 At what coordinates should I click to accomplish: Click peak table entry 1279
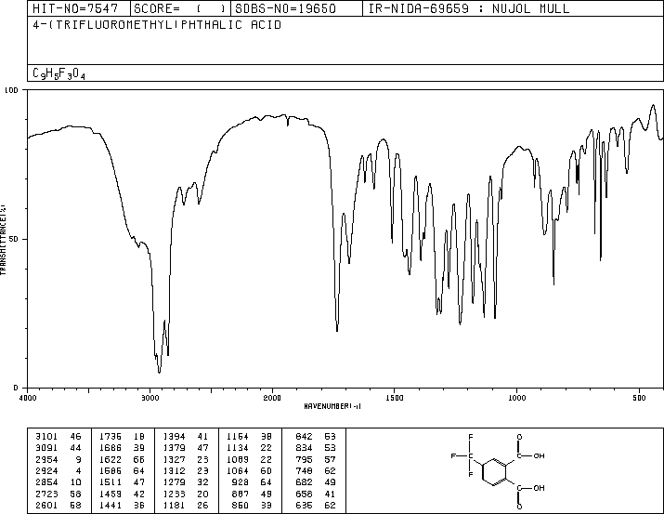point(174,482)
